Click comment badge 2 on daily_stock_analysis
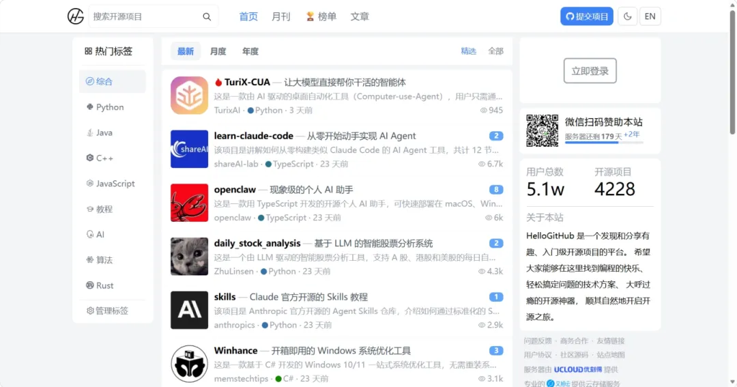The image size is (737, 387). pos(496,243)
